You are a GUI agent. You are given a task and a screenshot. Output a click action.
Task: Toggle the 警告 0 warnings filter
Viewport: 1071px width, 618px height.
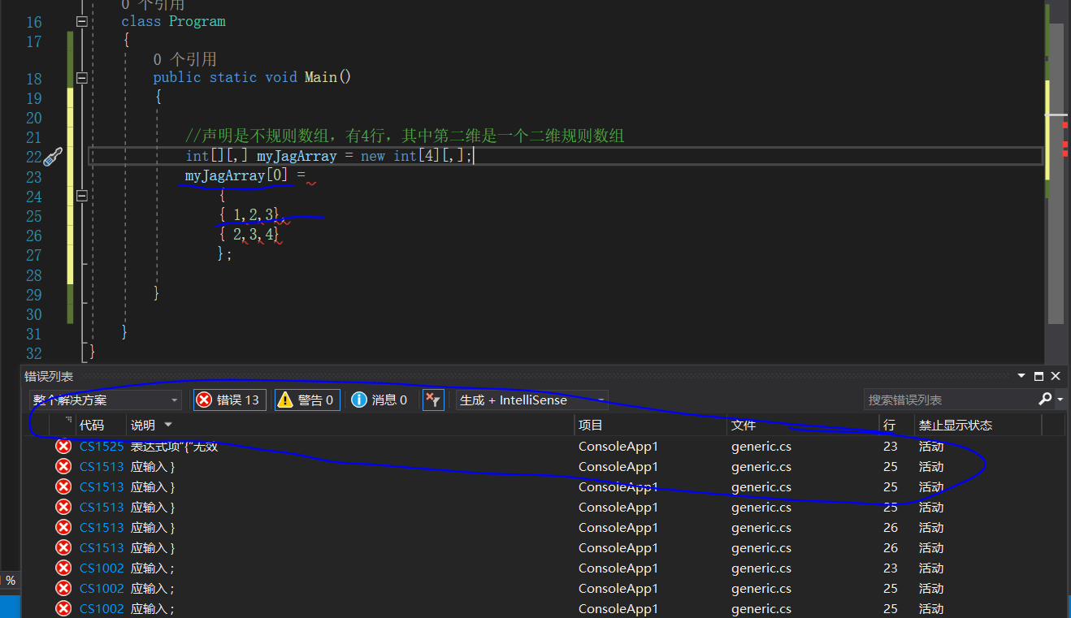point(307,400)
